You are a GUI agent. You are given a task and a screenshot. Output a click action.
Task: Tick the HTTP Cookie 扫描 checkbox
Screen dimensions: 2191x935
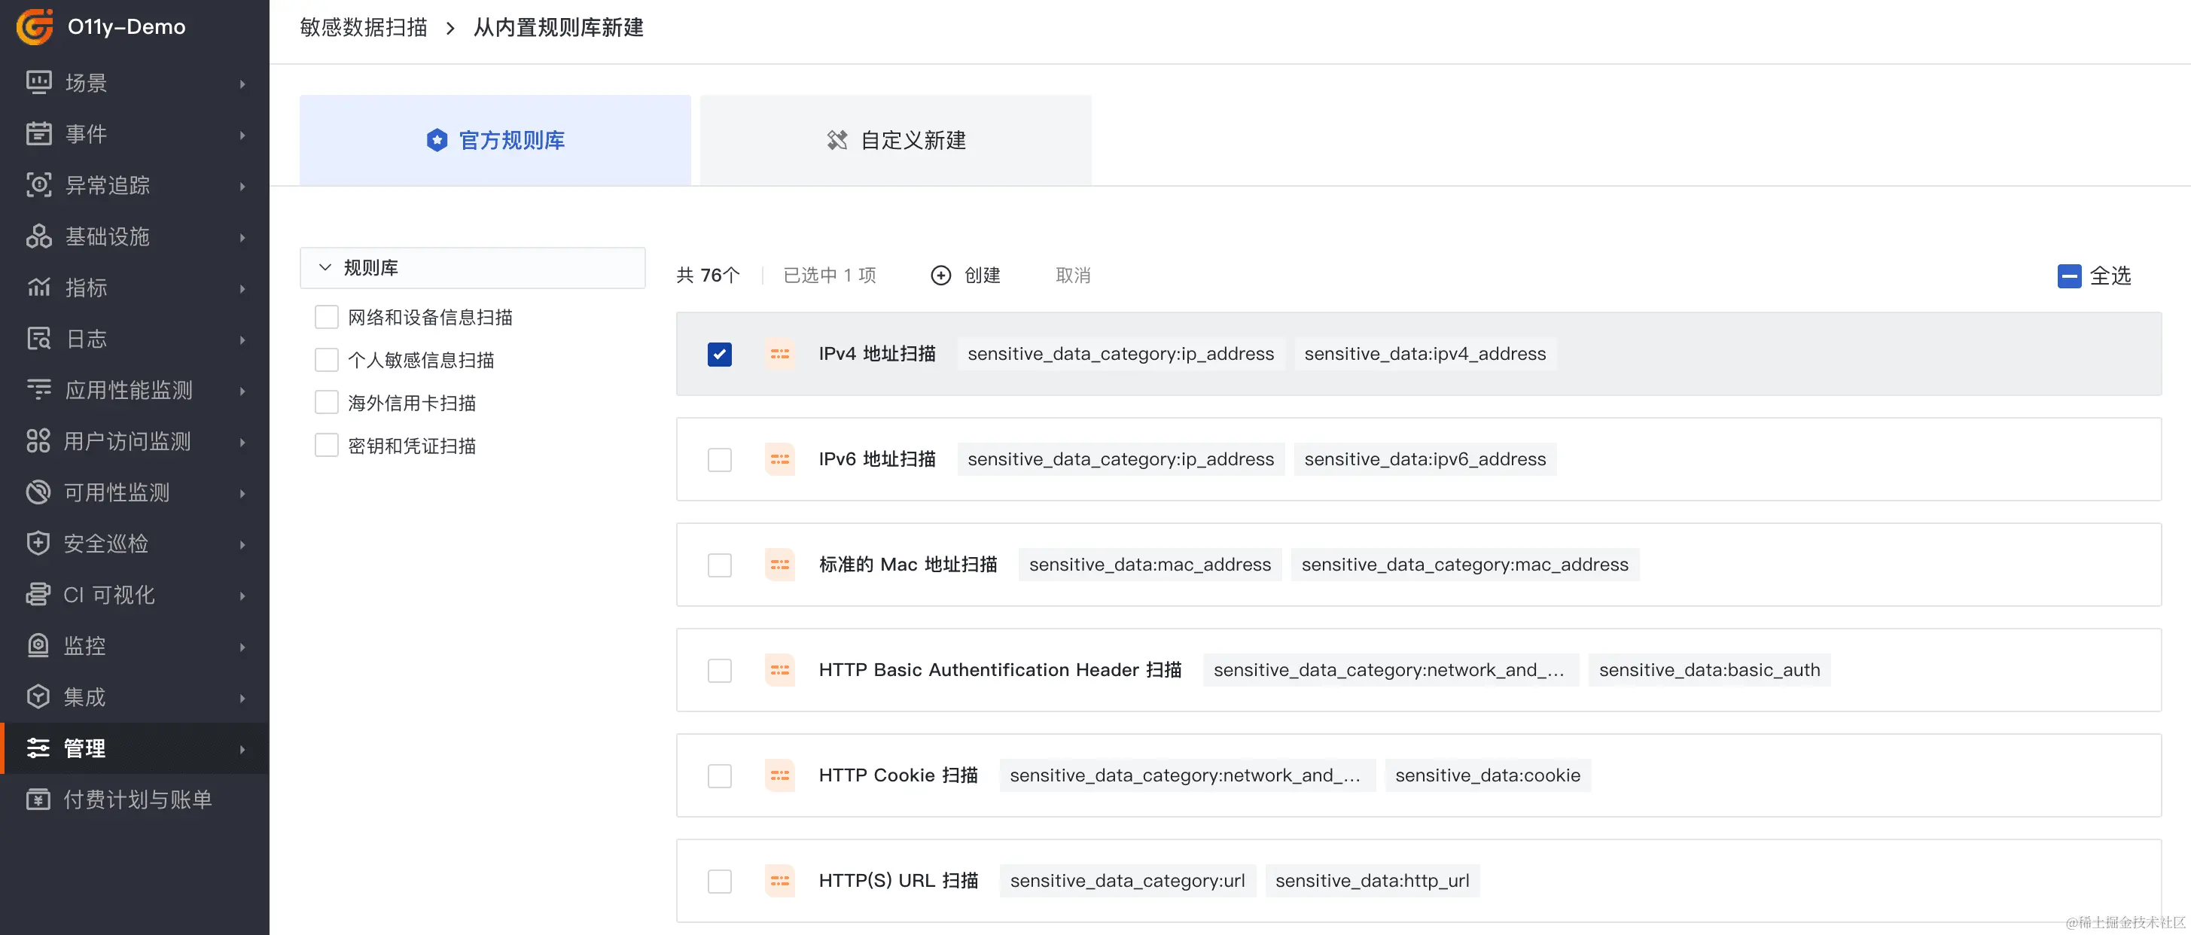719,775
